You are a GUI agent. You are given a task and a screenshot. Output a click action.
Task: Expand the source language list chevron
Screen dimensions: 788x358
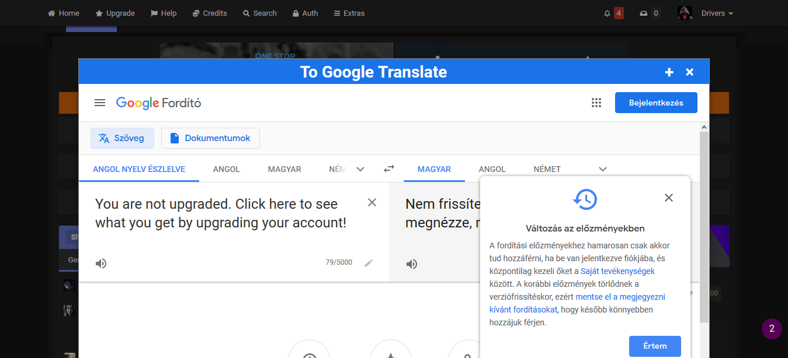(360, 169)
